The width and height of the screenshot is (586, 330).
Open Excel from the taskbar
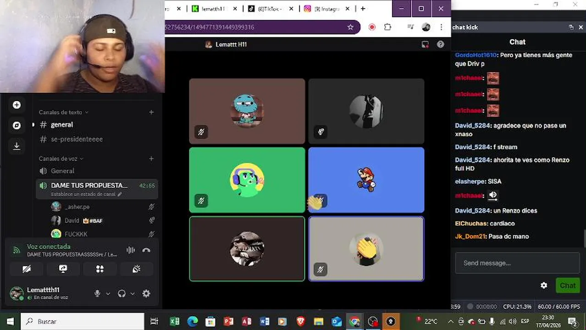pos(175,321)
